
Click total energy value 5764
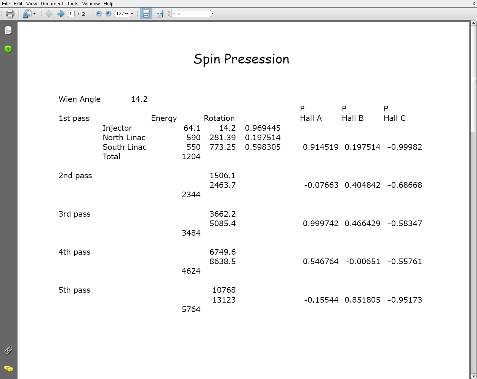point(191,309)
